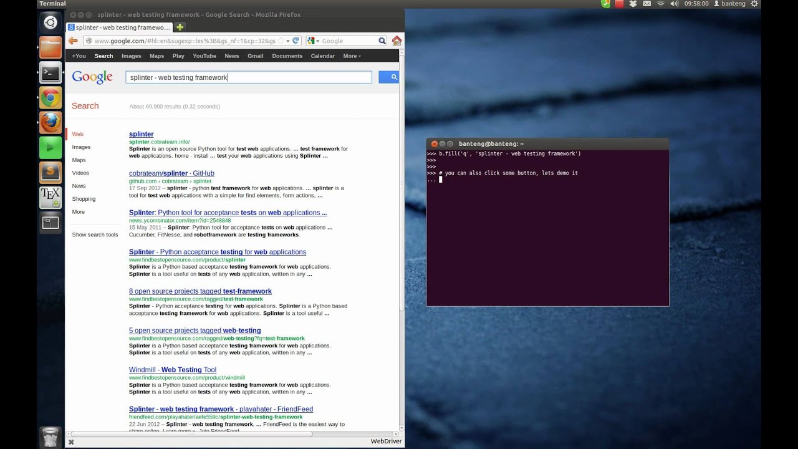
Task: Open the sound volume indicator
Action: tap(674, 4)
